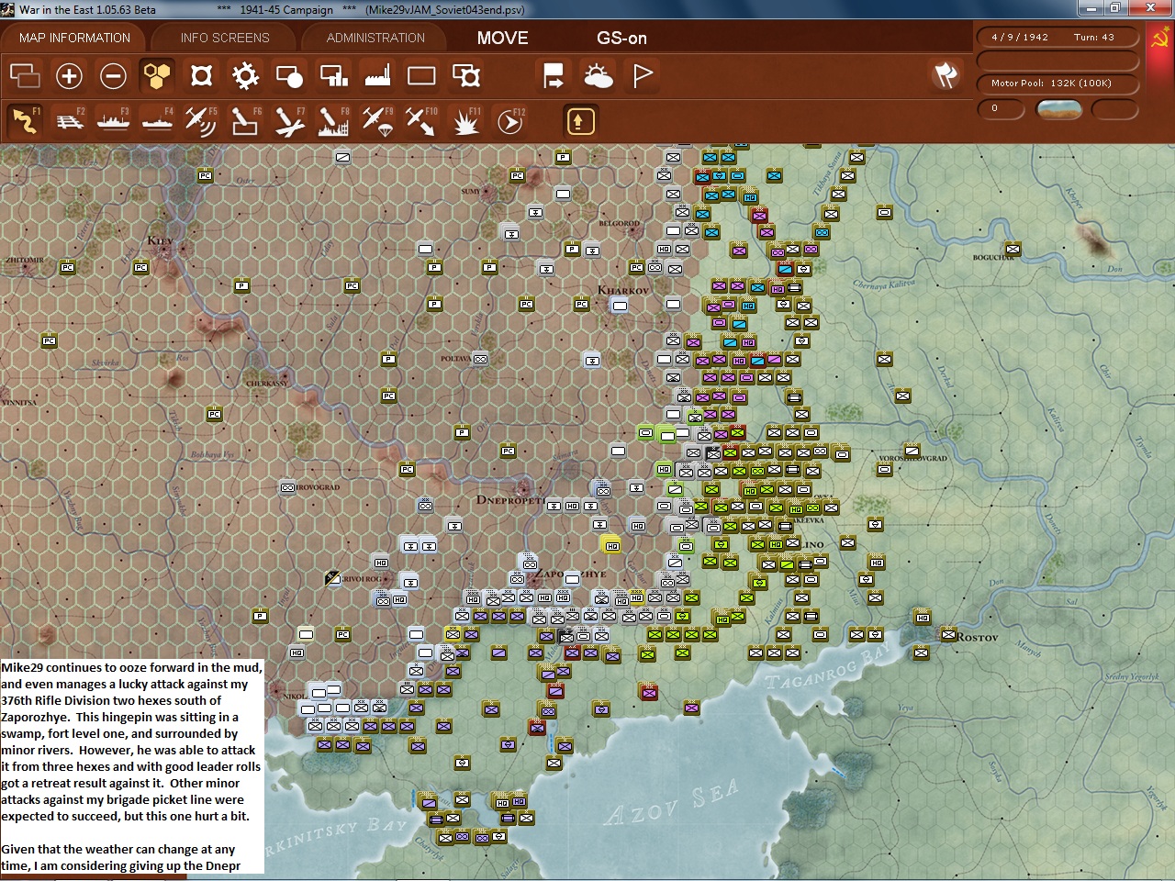
Task: Click the crossed white flags button
Action: (x=946, y=75)
